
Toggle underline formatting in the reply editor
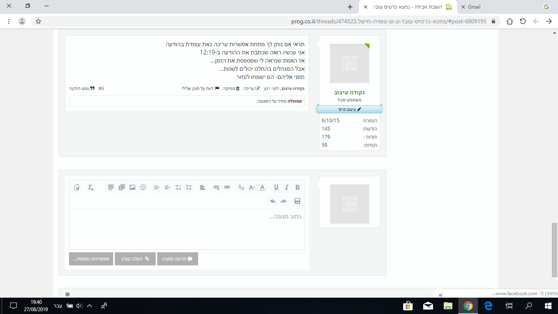[x=276, y=187]
